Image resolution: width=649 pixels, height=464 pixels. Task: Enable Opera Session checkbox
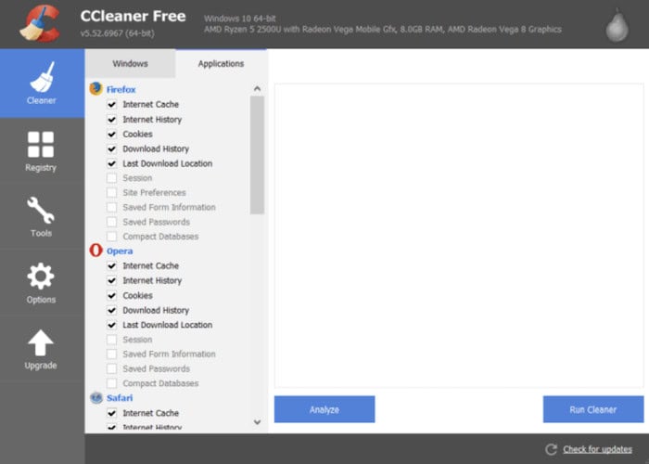pyautogui.click(x=112, y=340)
